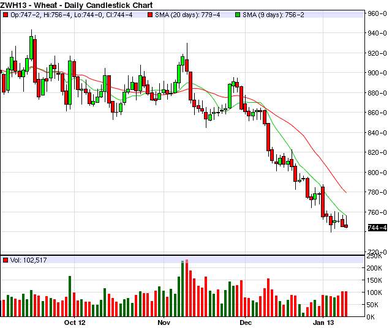The width and height of the screenshot is (392, 328).
Task: Select SMA (9 days): 756-2 label
Action: [x=274, y=15]
